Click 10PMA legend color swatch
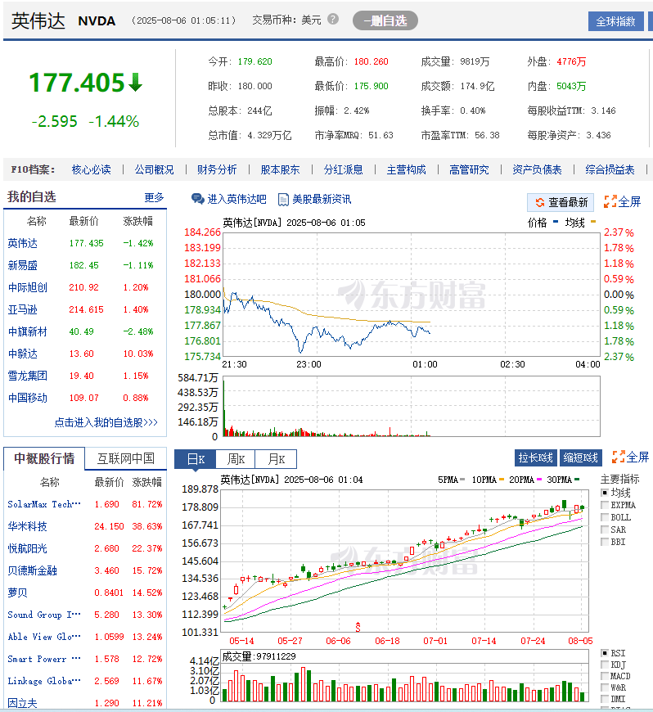Screen dimensions: 653x712 point(502,480)
